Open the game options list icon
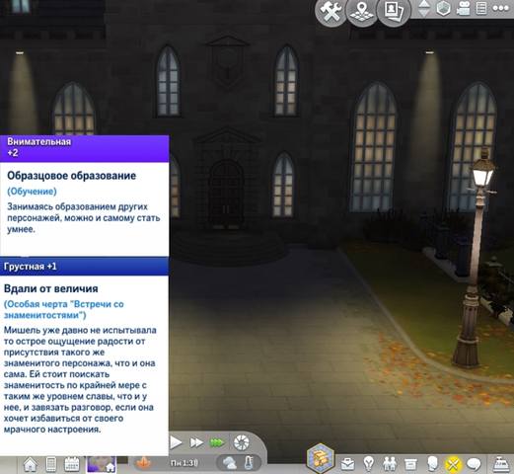The height and width of the screenshot is (474, 514). coord(481,9)
